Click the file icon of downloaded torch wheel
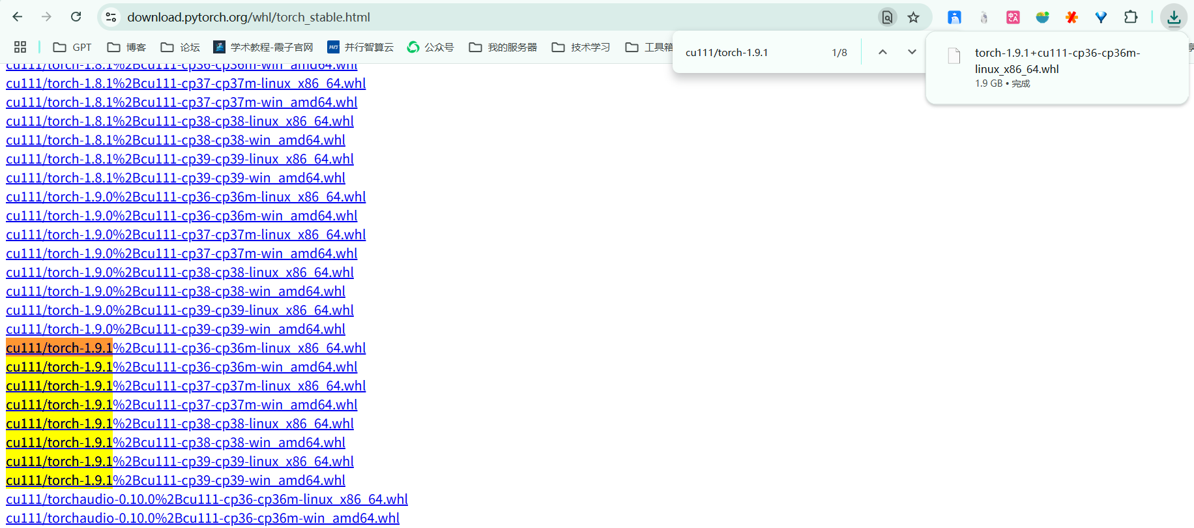 (x=954, y=56)
